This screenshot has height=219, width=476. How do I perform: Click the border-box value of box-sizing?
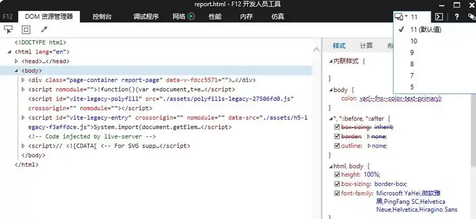[x=390, y=184]
